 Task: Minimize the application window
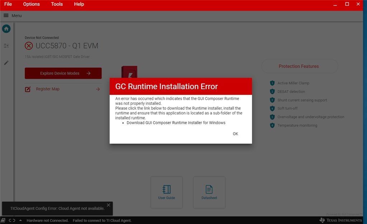pos(335,4)
